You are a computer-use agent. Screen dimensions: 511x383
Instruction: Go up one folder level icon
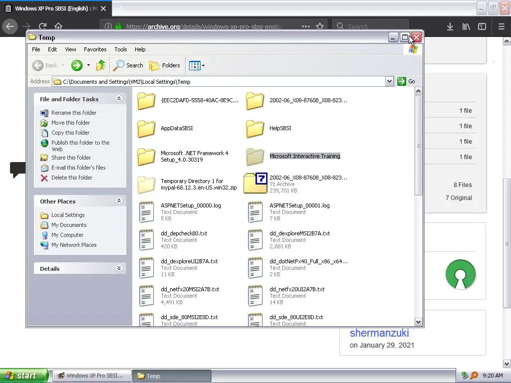click(x=101, y=65)
